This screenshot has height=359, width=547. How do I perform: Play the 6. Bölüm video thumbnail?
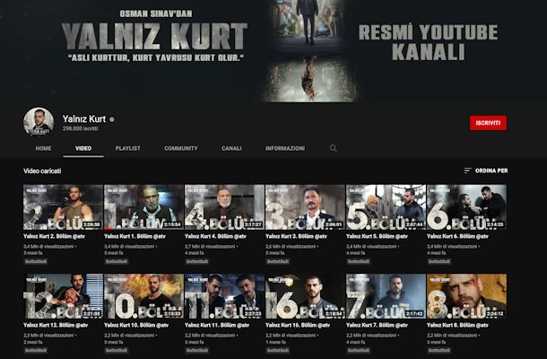click(x=466, y=207)
